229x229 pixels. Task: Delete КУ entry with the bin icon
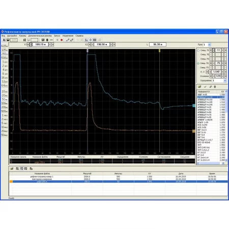(215, 87)
